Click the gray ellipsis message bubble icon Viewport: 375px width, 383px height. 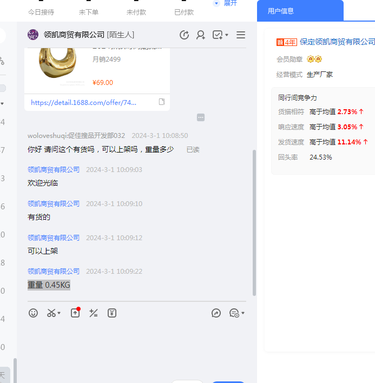201,117
